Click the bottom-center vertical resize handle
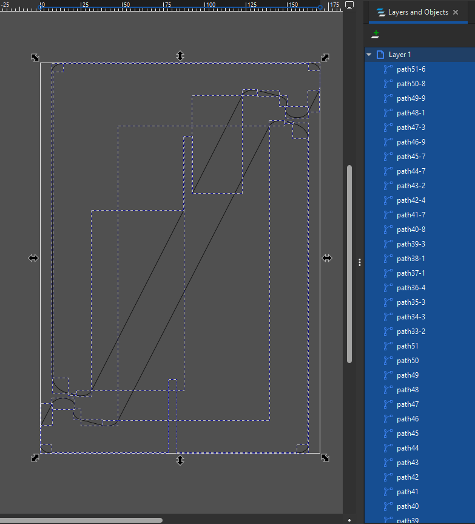 [x=180, y=460]
